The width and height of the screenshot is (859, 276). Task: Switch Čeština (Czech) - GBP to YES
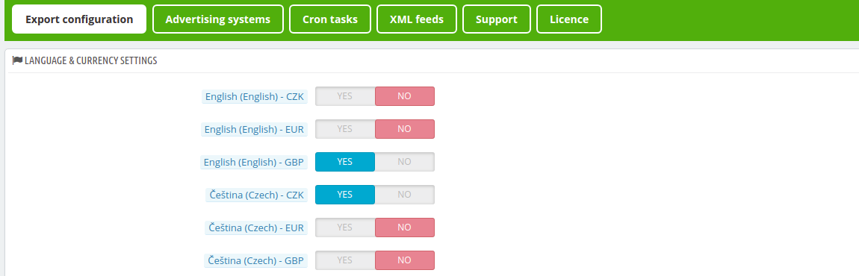tap(345, 260)
